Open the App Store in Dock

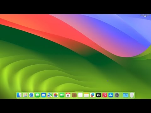coord(111,95)
